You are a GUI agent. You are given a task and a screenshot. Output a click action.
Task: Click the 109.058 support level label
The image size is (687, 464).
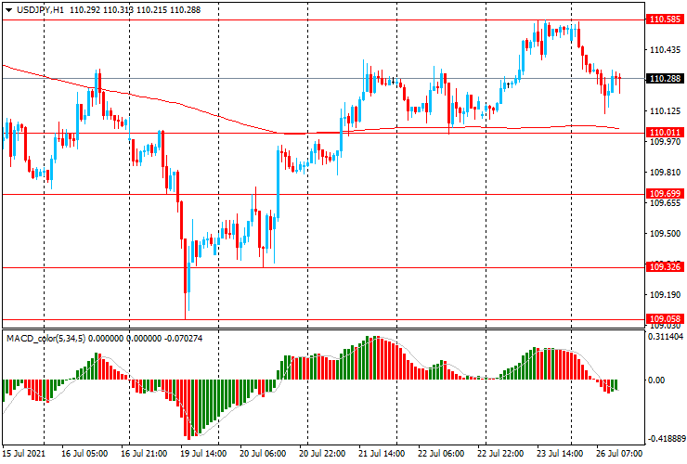[x=665, y=319]
